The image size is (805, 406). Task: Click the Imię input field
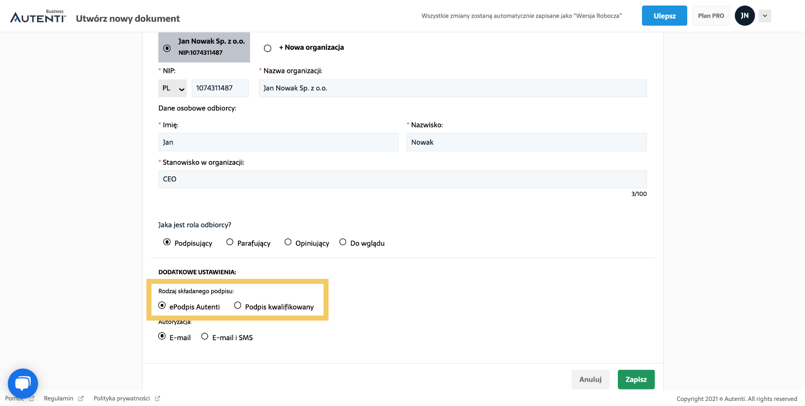pyautogui.click(x=278, y=142)
